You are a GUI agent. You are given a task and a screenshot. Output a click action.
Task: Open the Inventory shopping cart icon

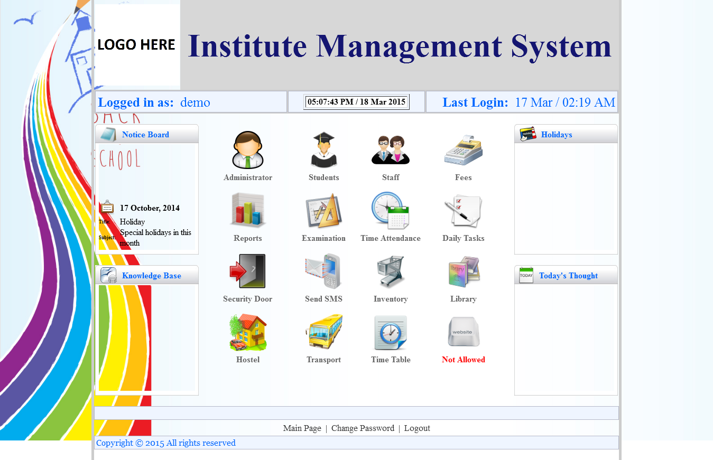point(391,271)
